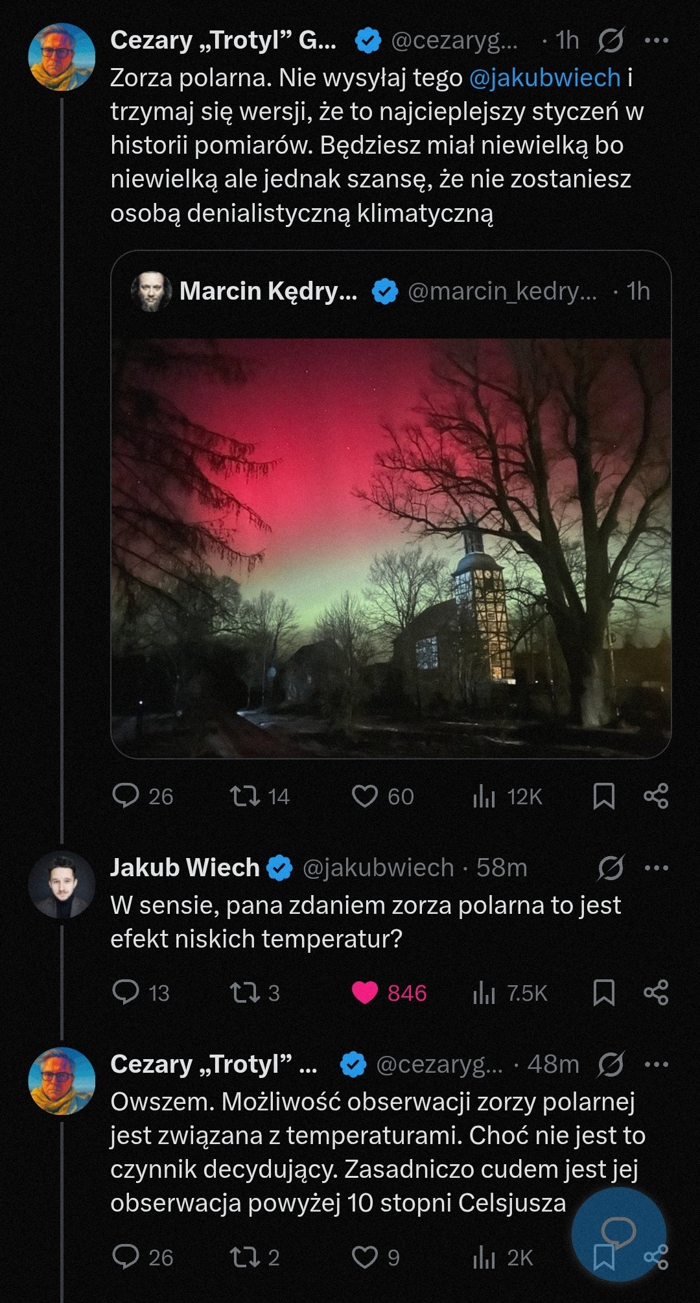Screen dimensions: 700x1303
Task: Like the first tweet with 60 likes
Action: [x=364, y=796]
